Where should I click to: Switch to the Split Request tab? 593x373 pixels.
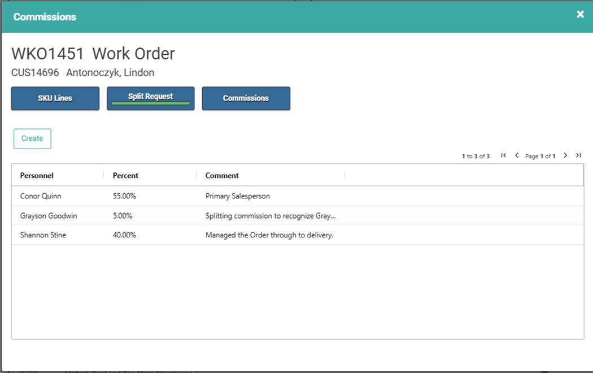pos(151,98)
